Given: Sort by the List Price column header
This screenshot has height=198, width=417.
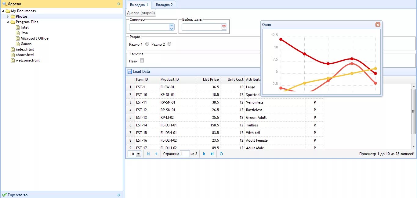Looking at the screenshot, I should pos(208,80).
